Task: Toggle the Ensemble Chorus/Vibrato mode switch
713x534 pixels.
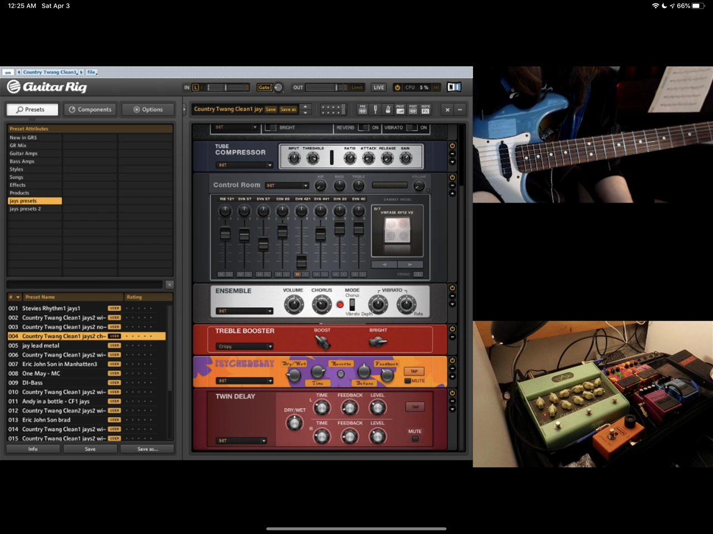Action: click(x=352, y=305)
